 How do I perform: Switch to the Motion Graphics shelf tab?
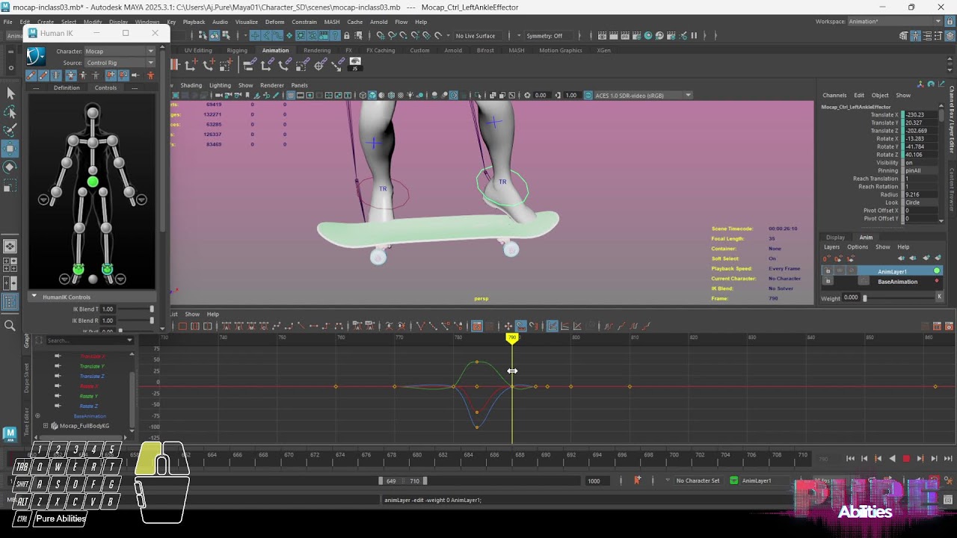point(561,50)
